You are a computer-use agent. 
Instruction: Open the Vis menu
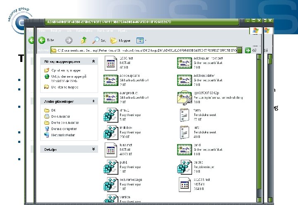pyautogui.click(x=69, y=31)
